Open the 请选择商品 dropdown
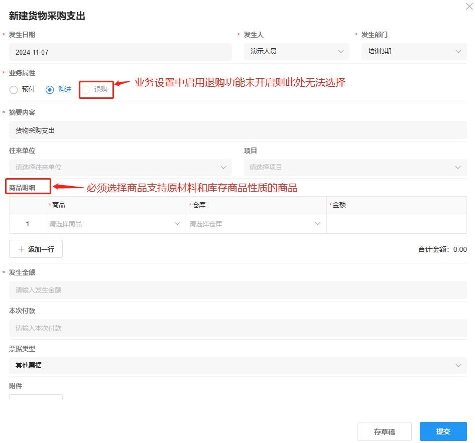The height and width of the screenshot is (443, 475). 115,224
